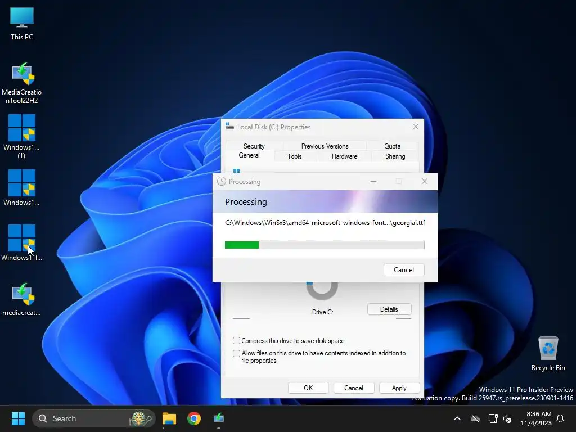Click the pharaoh search highlight icon
Viewport: 576px width, 432px height.
pos(141,418)
